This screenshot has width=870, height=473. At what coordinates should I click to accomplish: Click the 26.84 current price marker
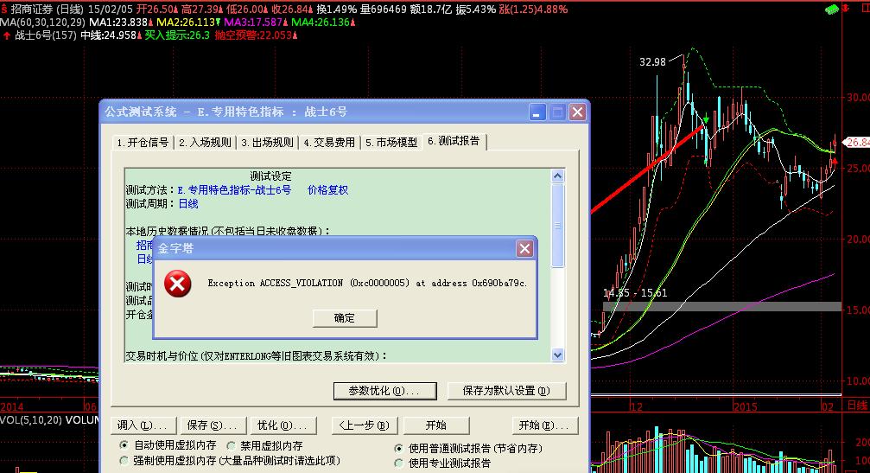pyautogui.click(x=857, y=143)
